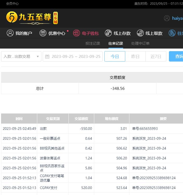Click the 九五至尊 logo
The width and height of the screenshot is (183, 195).
point(32,18)
